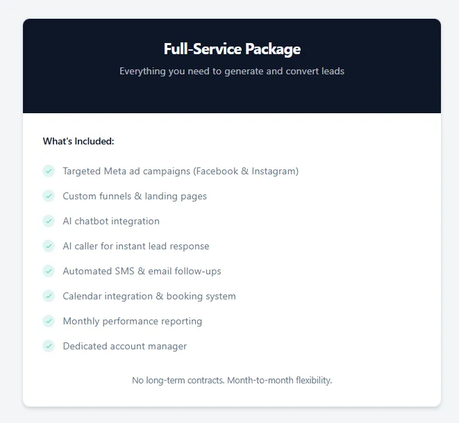Click the Custom funnels & landing pages text
This screenshot has width=459, height=423.
point(135,196)
